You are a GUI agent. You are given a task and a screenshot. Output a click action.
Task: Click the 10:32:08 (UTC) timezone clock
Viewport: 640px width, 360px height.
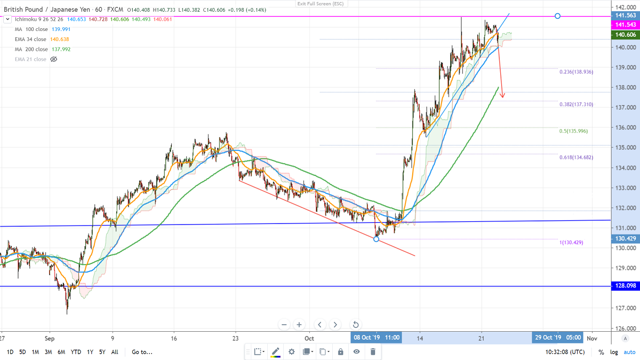(565, 352)
